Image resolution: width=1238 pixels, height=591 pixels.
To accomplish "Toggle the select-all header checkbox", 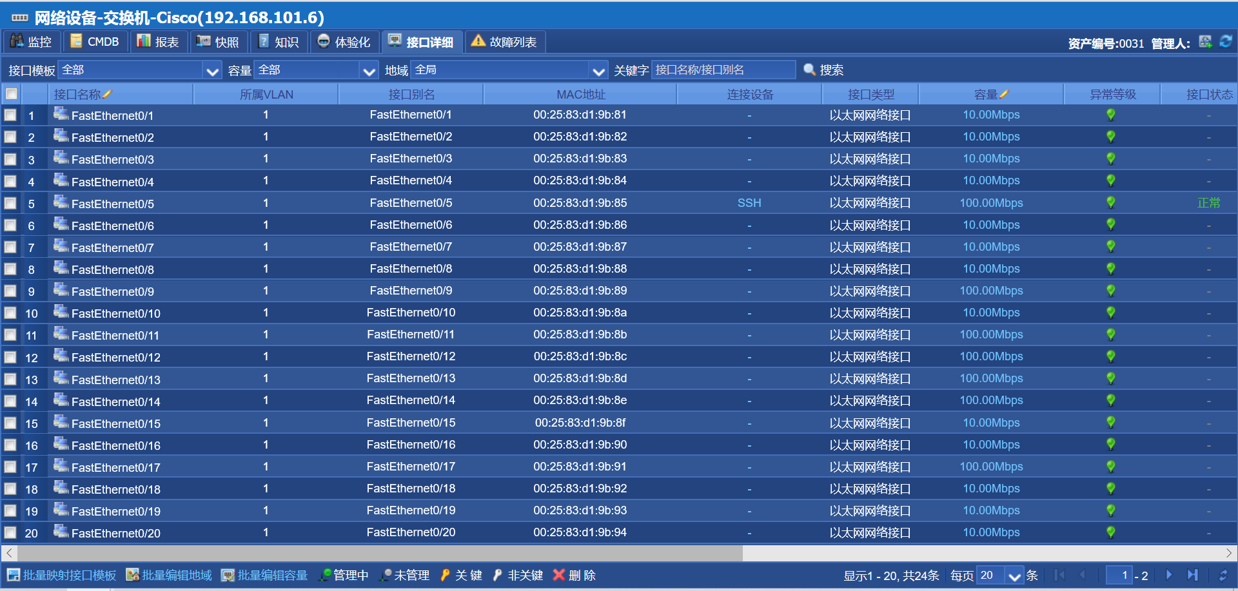I will tap(11, 94).
